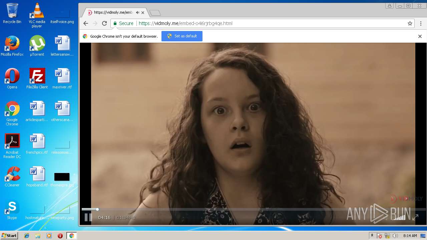This screenshot has height=240, width=427.
Task: Select the VLC media player shortcut
Action: pos(37,16)
